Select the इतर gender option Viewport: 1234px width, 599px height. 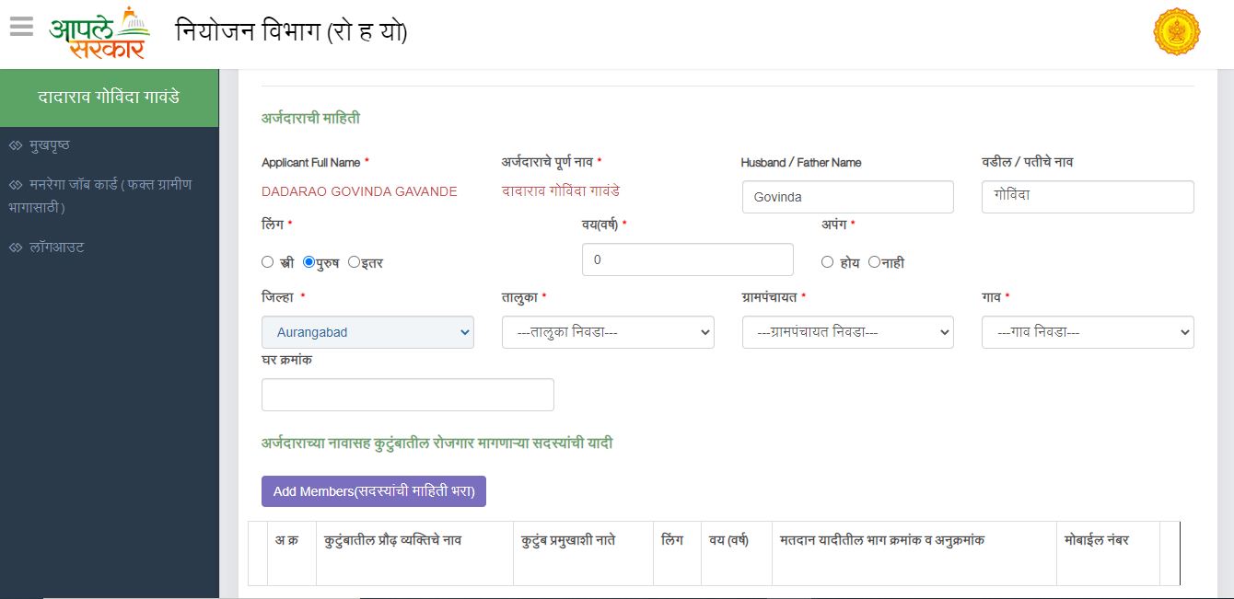point(353,261)
